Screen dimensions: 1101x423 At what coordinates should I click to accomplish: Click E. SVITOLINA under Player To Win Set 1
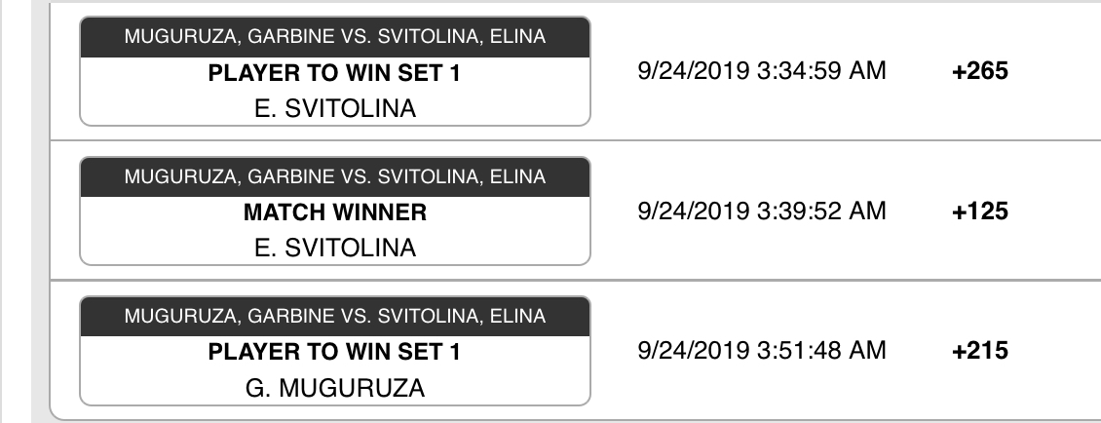(334, 108)
